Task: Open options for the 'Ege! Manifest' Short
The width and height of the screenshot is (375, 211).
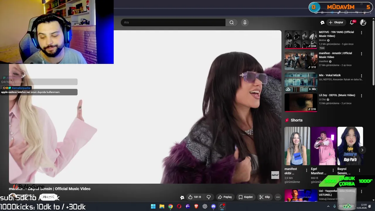Action: tap(333, 170)
